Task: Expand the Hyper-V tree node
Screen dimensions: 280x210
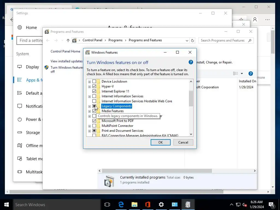Action: click(x=89, y=87)
